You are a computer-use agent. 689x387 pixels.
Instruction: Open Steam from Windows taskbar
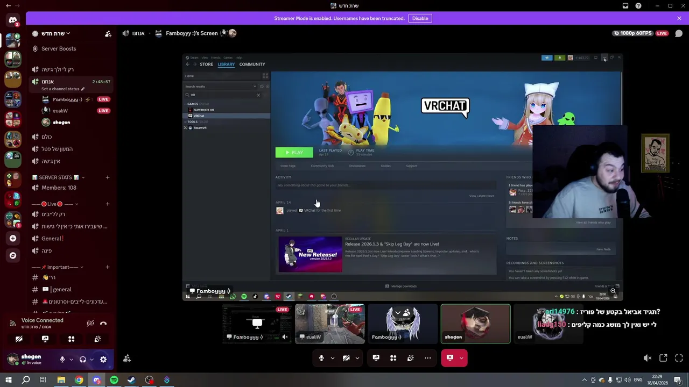tap(131, 380)
